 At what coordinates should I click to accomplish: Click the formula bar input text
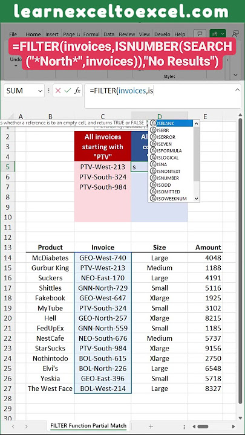click(122, 91)
